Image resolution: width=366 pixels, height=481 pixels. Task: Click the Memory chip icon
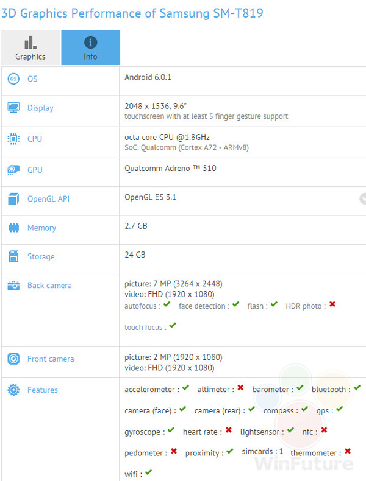[13, 228]
